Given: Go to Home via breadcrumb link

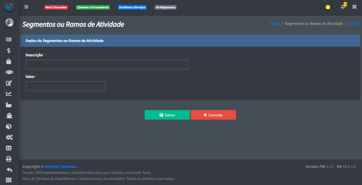Looking at the screenshot, I should coord(274,24).
